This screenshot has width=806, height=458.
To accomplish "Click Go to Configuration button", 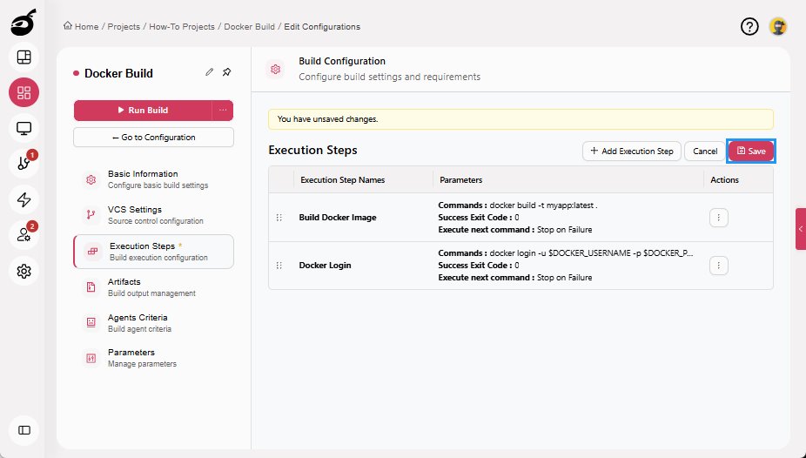I will [x=154, y=138].
